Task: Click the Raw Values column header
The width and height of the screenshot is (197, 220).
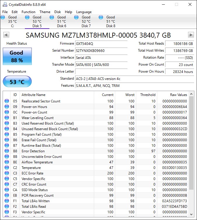Action: 179,95
